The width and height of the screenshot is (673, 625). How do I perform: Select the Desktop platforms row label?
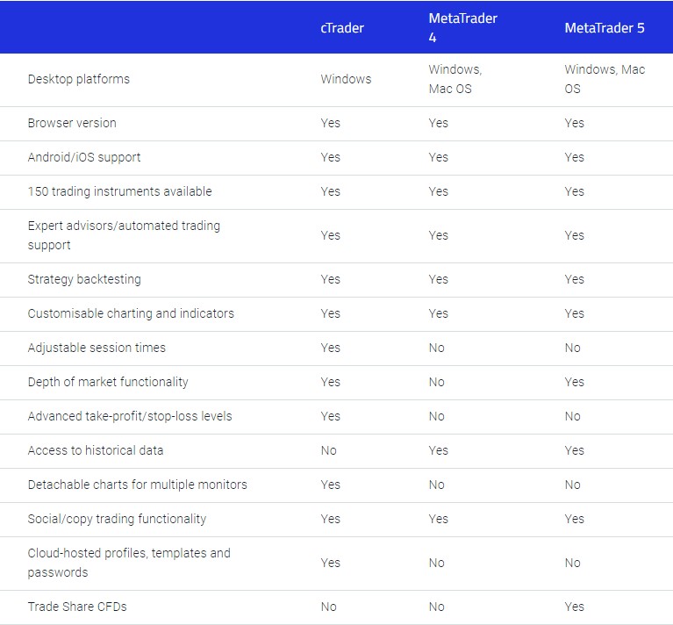79,79
